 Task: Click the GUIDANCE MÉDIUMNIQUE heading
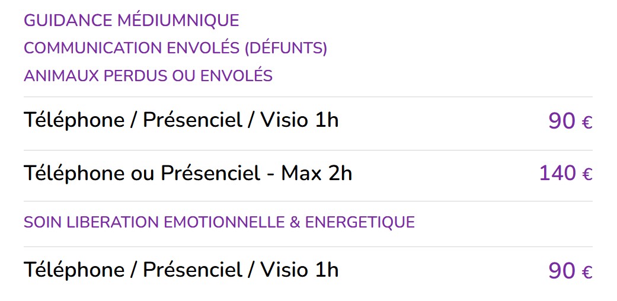pyautogui.click(x=132, y=21)
